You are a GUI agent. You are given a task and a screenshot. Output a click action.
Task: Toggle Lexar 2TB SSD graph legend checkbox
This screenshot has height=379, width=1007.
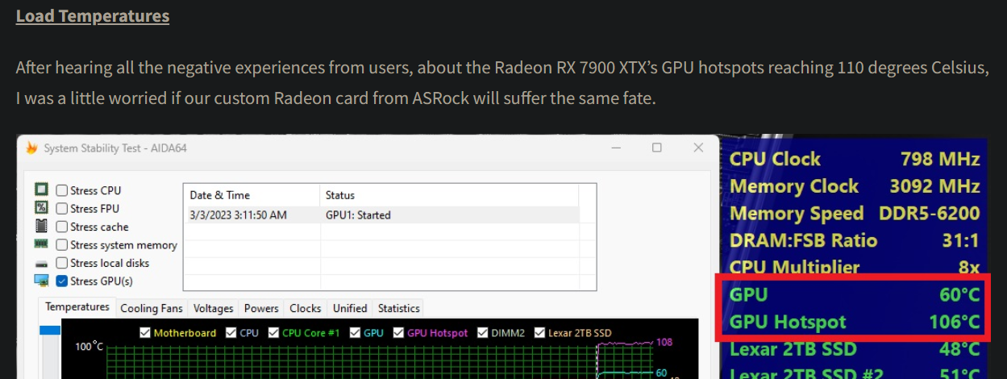click(539, 332)
